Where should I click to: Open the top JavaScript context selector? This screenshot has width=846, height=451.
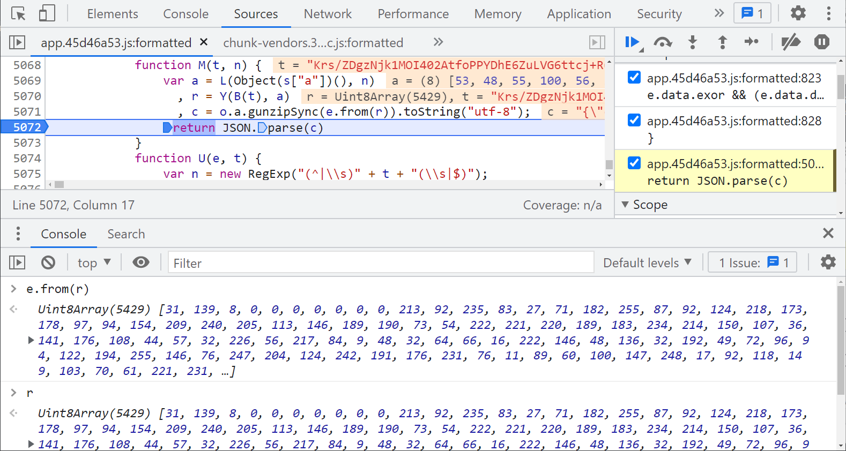pos(94,262)
